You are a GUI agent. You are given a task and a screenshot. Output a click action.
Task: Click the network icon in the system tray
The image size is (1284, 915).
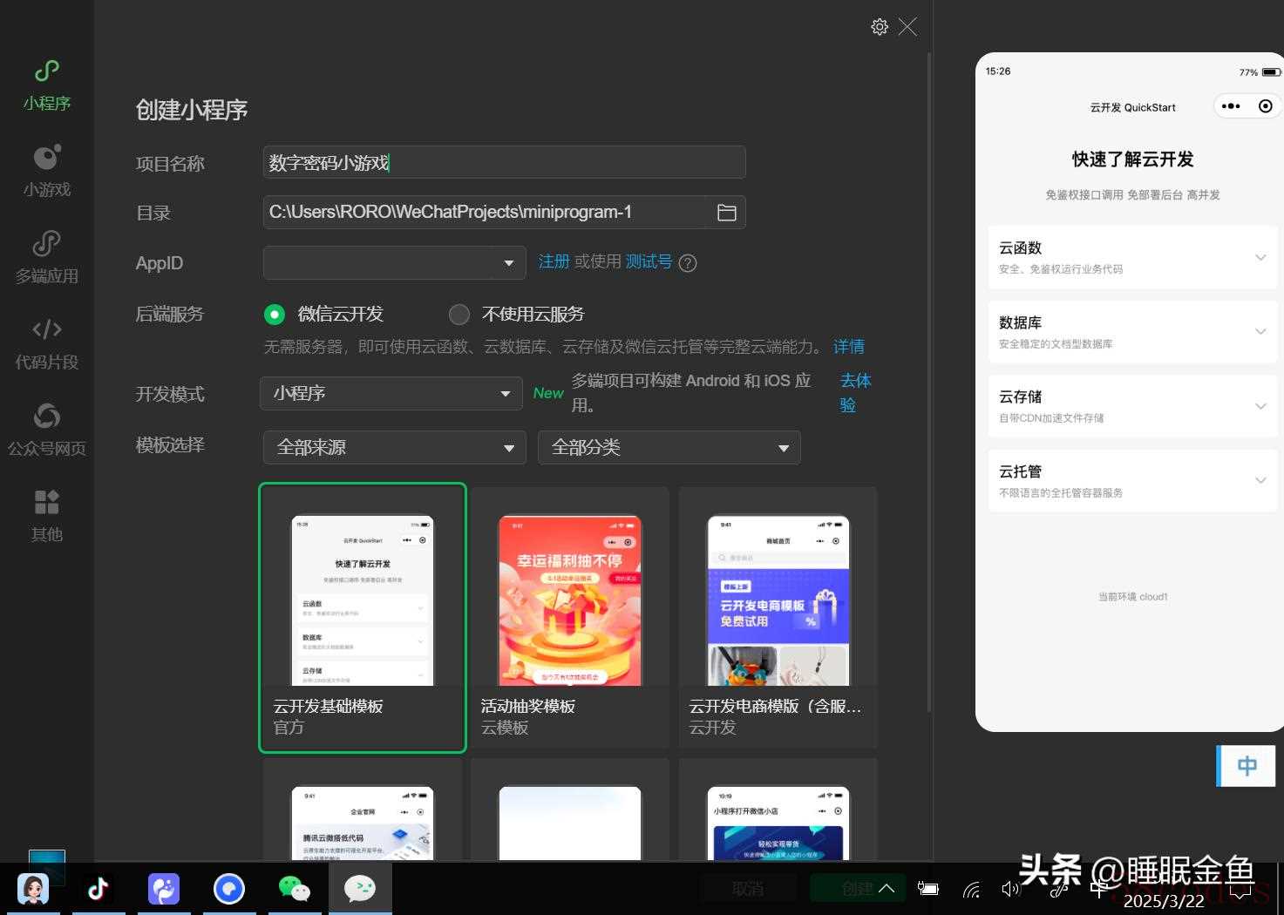[971, 889]
